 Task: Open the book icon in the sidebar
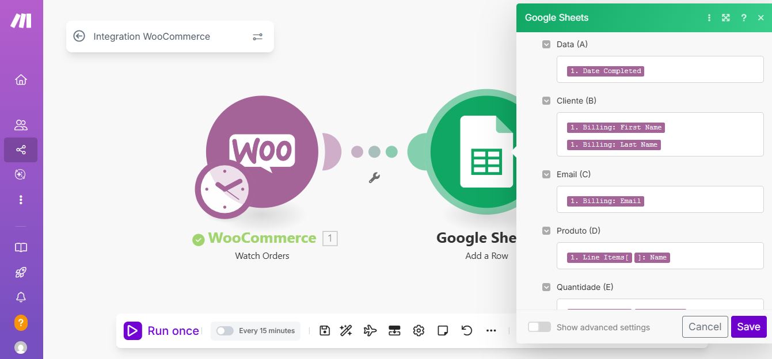[21, 247]
